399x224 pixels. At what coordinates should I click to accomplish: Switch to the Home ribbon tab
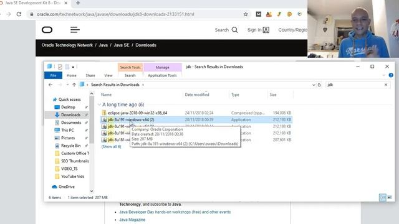[x=72, y=75]
